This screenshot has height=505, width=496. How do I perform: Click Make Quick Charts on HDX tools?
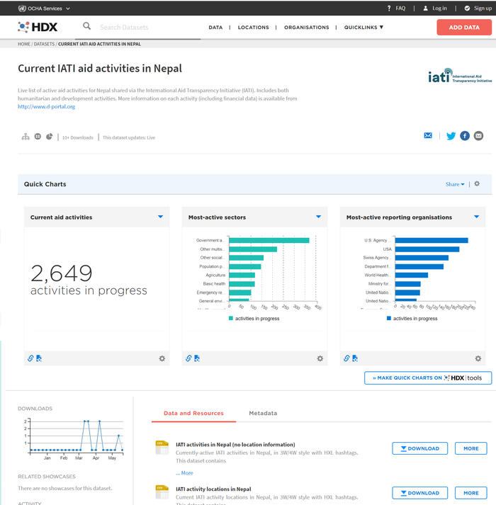point(428,378)
